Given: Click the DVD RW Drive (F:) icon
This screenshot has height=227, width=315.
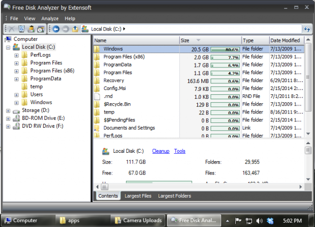Looking at the screenshot, I should [16, 126].
